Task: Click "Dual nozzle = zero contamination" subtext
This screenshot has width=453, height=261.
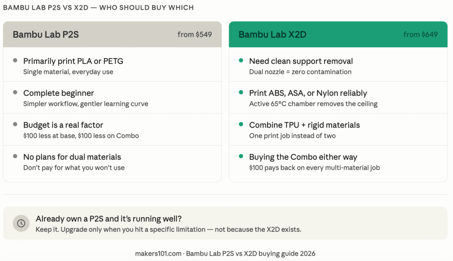Action: point(300,72)
